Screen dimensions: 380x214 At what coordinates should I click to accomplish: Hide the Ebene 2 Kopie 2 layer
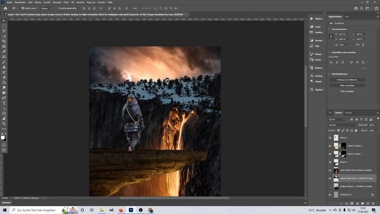coord(330,146)
